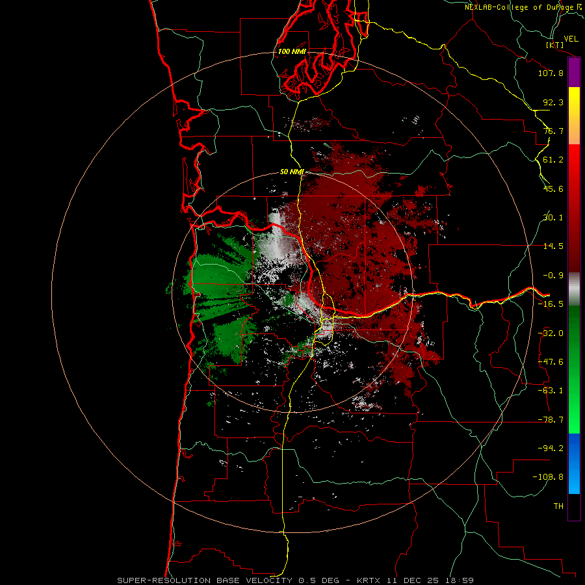
Task: Click the 50 NMI range ring label
Action: [x=292, y=172]
